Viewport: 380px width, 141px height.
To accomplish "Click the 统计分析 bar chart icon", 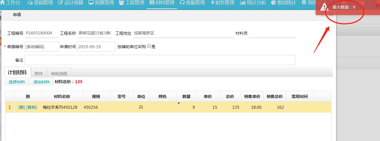I will pyautogui.click(x=243, y=3).
